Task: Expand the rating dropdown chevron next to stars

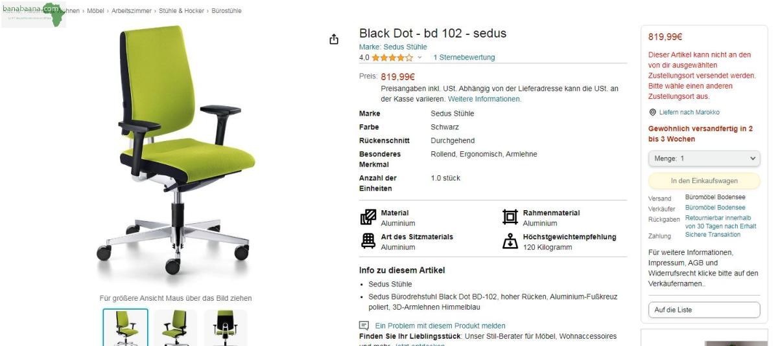Action: (x=419, y=58)
